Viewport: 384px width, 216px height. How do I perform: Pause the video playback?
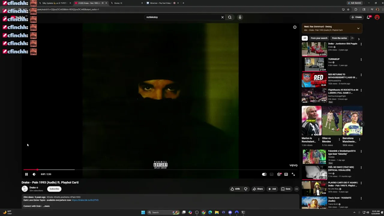26,174
